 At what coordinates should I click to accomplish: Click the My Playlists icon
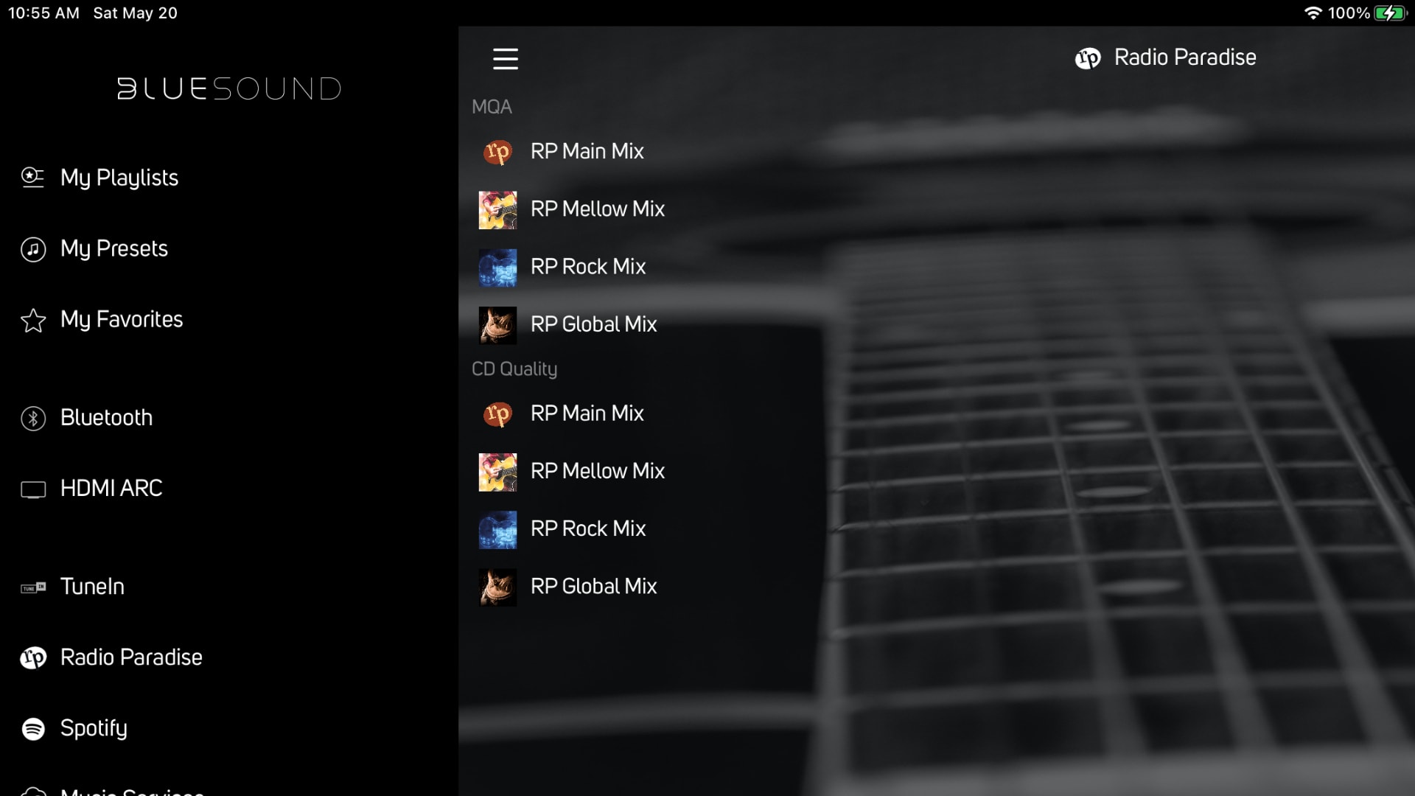click(33, 178)
